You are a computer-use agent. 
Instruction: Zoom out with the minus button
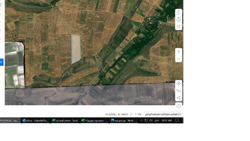(x=179, y=59)
